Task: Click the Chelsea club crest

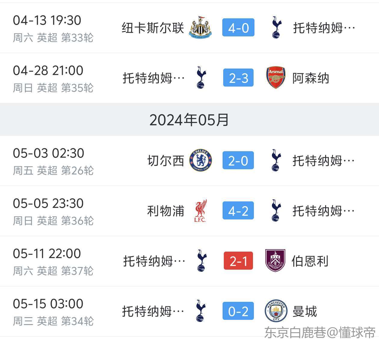Action: click(x=201, y=161)
